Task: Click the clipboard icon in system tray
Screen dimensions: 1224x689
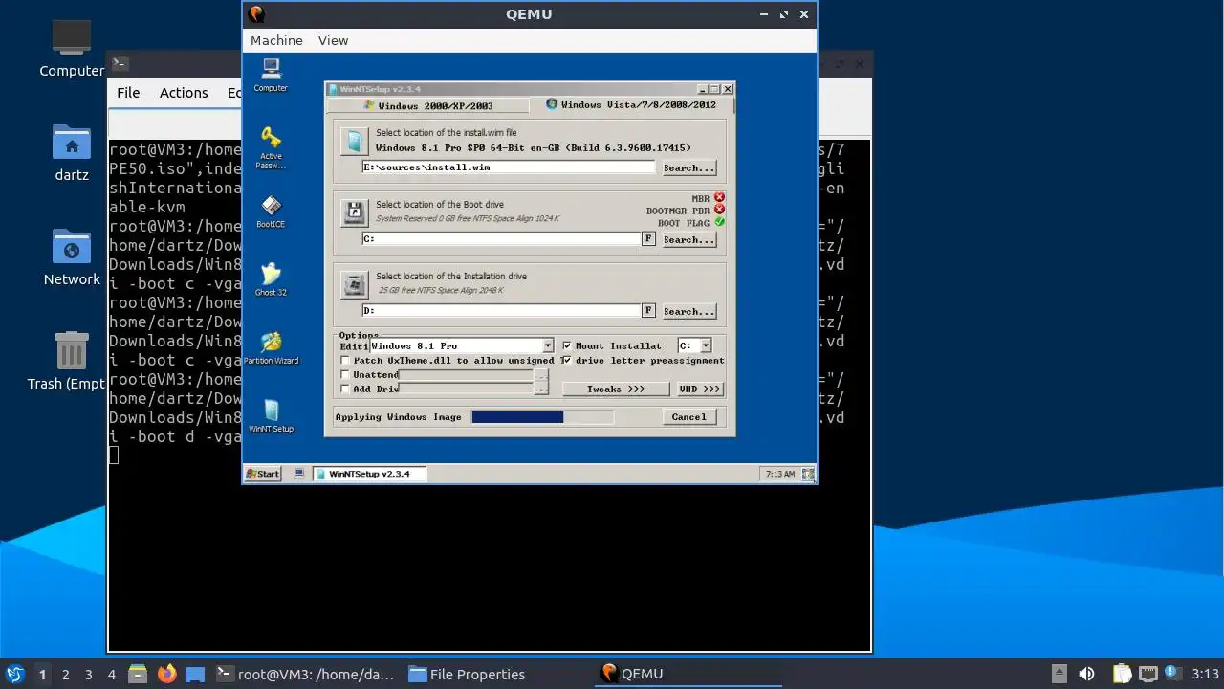Action: tap(1121, 674)
